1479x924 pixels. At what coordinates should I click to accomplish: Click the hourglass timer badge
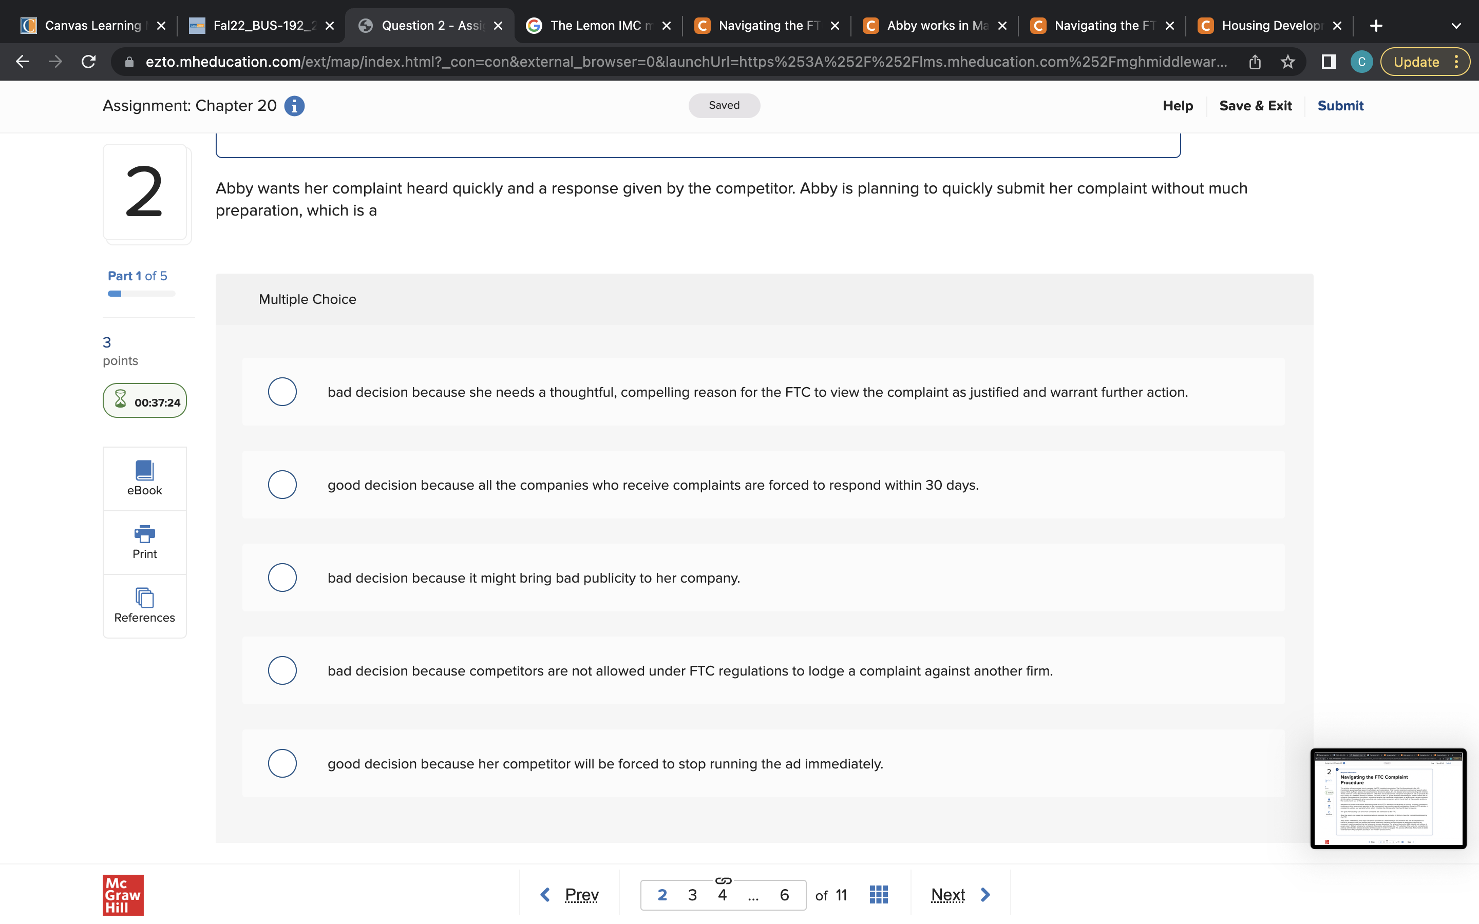point(145,401)
